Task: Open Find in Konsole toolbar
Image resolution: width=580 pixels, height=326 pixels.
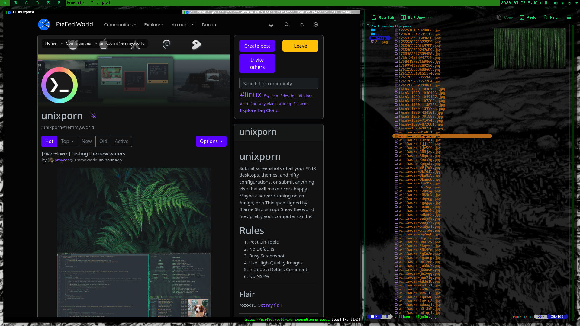Action: [552, 18]
